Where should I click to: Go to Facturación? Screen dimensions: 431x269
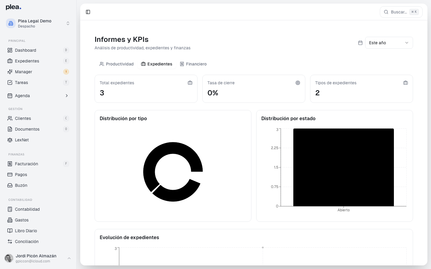click(x=38, y=164)
